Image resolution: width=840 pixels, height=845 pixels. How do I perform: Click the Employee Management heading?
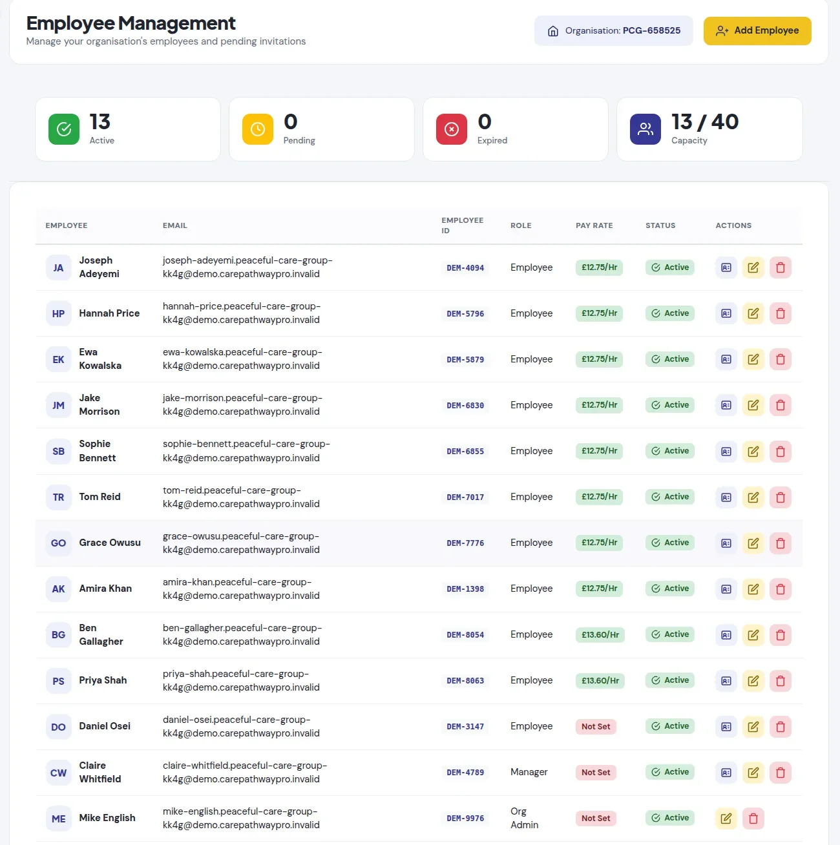click(131, 23)
